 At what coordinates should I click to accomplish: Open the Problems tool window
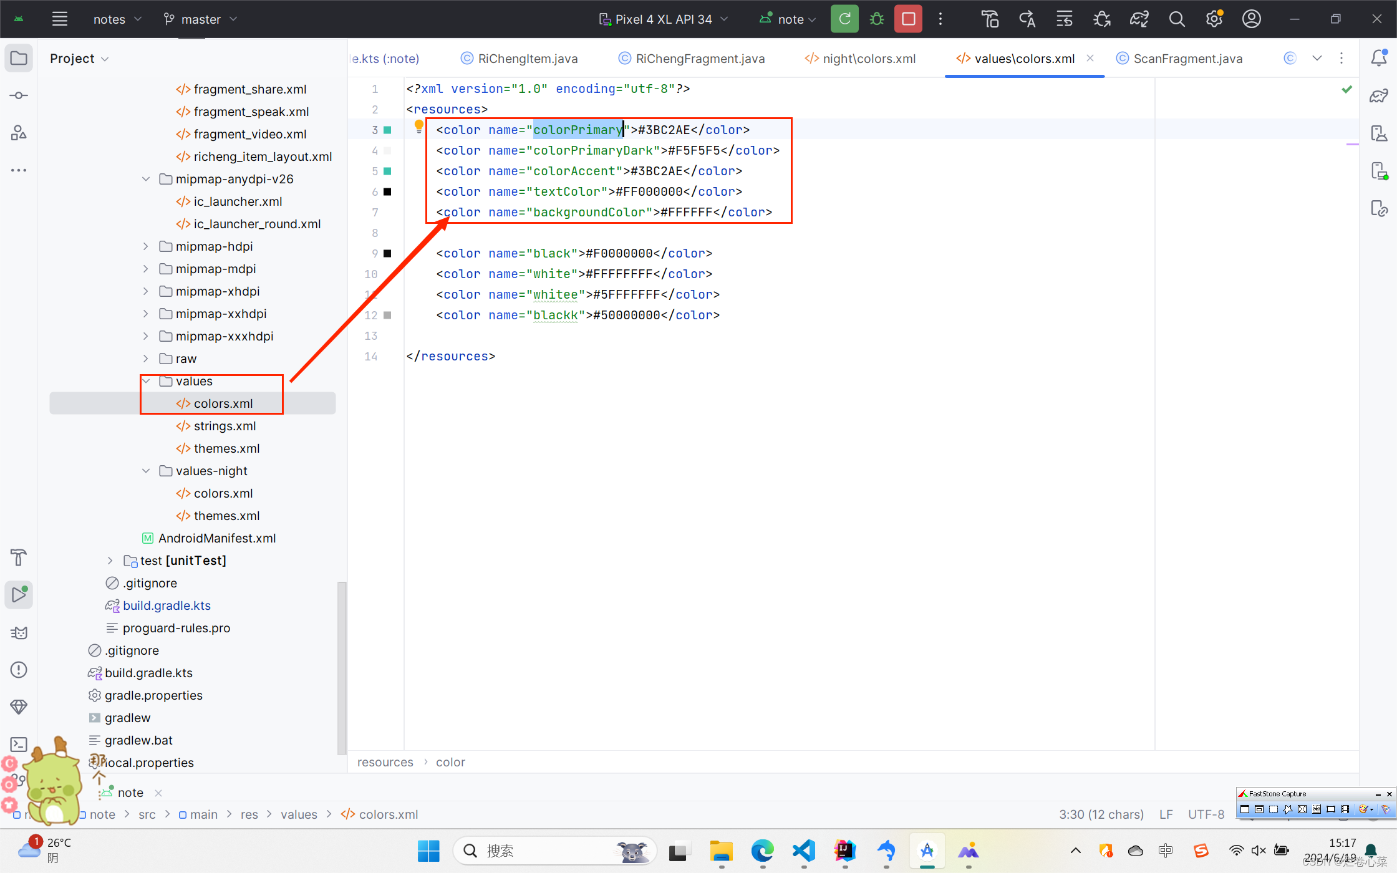(x=19, y=670)
